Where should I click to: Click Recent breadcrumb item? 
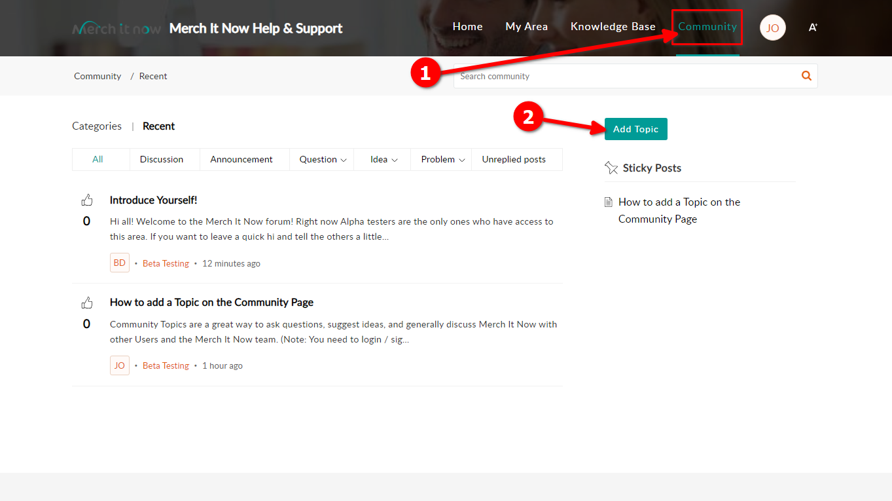tap(153, 76)
